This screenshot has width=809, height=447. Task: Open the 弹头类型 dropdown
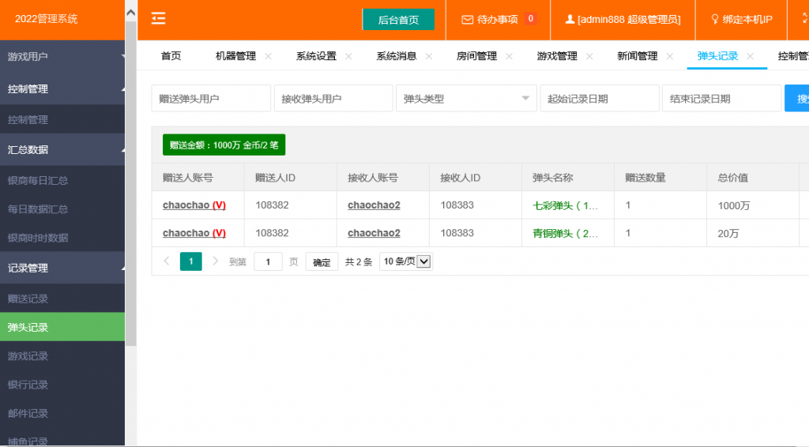point(466,99)
